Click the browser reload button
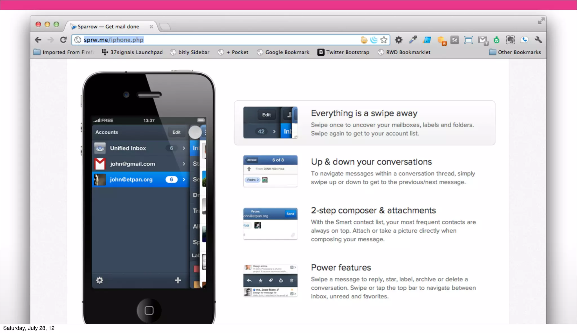This screenshot has width=577, height=333. pyautogui.click(x=63, y=40)
